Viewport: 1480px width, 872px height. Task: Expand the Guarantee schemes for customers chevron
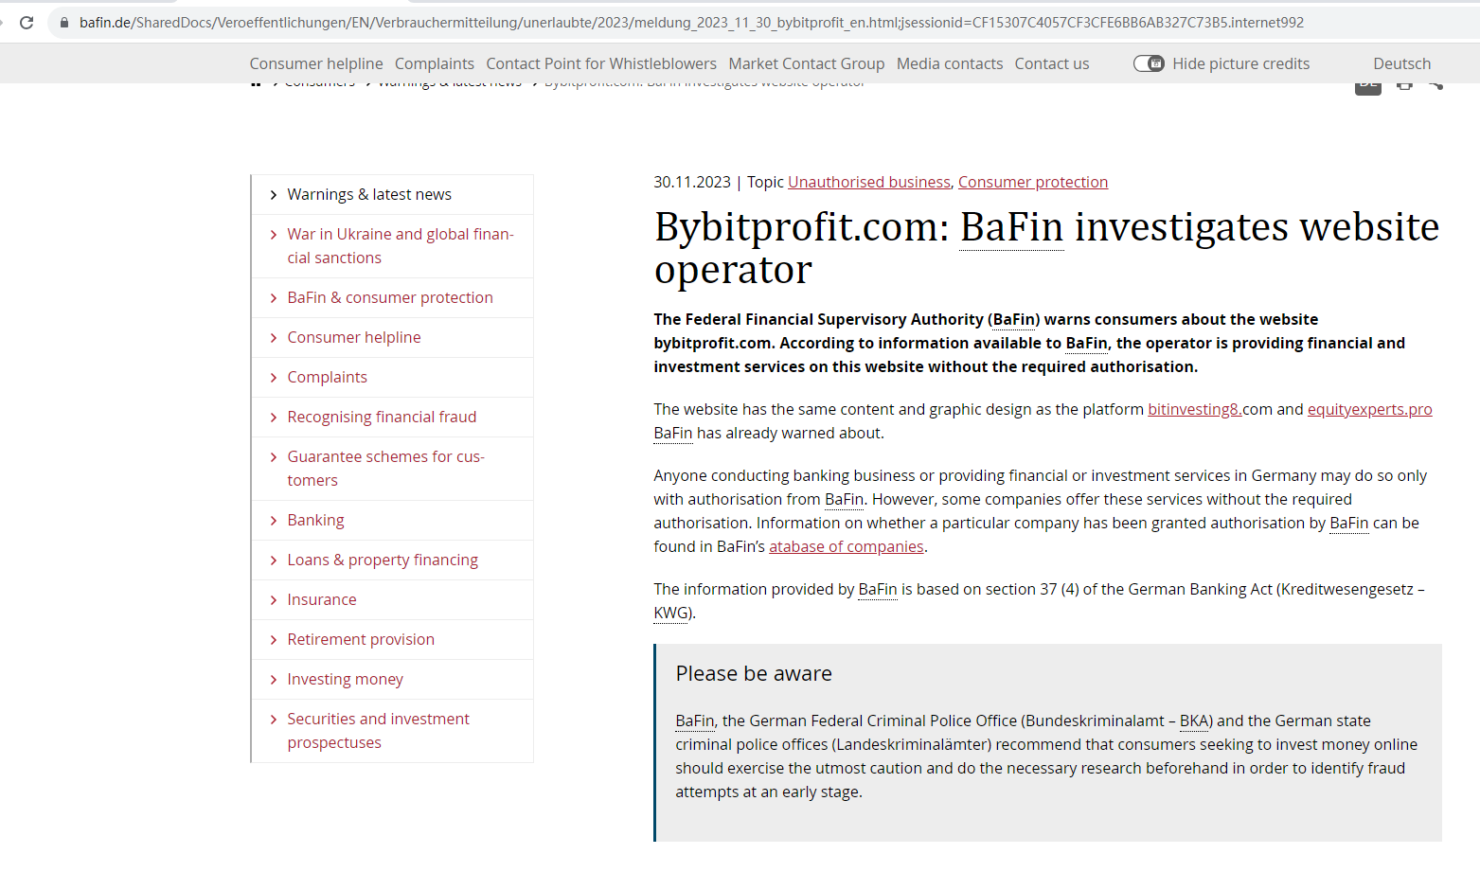(x=274, y=457)
